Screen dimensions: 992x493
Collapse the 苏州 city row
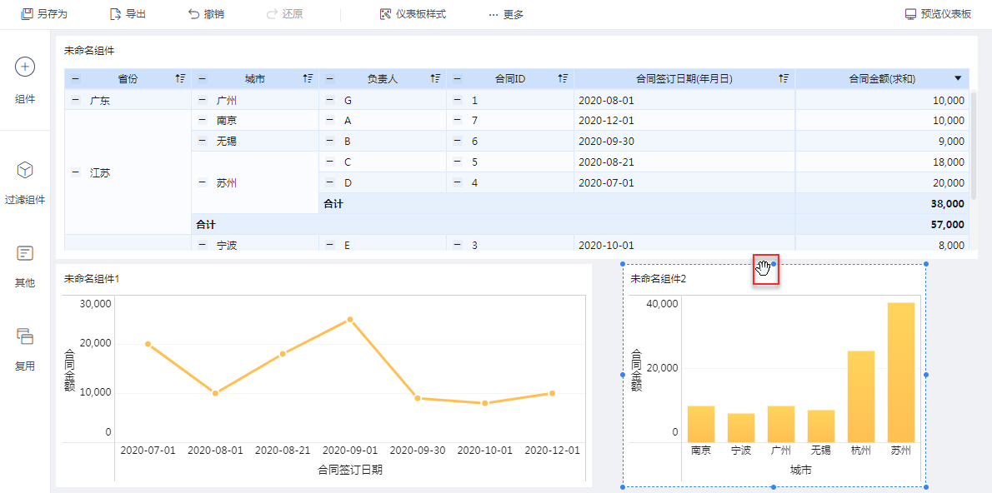coord(203,182)
